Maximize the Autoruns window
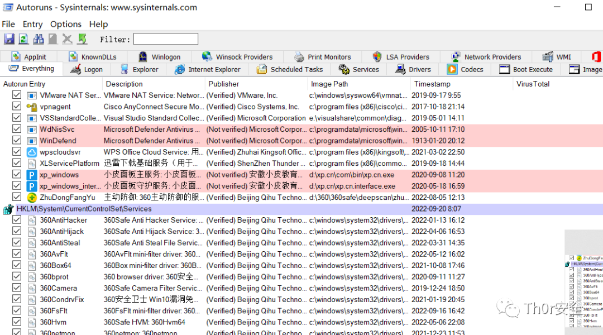 pyautogui.click(x=588, y=7)
